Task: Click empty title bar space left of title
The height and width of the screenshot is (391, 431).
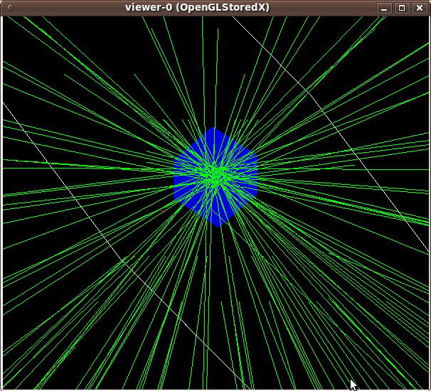Action: [64, 7]
